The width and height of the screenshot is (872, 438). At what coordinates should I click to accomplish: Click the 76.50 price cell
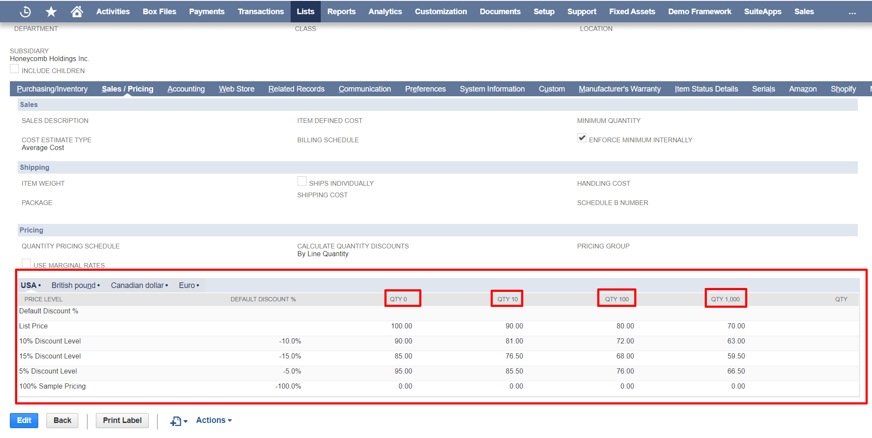tap(514, 356)
